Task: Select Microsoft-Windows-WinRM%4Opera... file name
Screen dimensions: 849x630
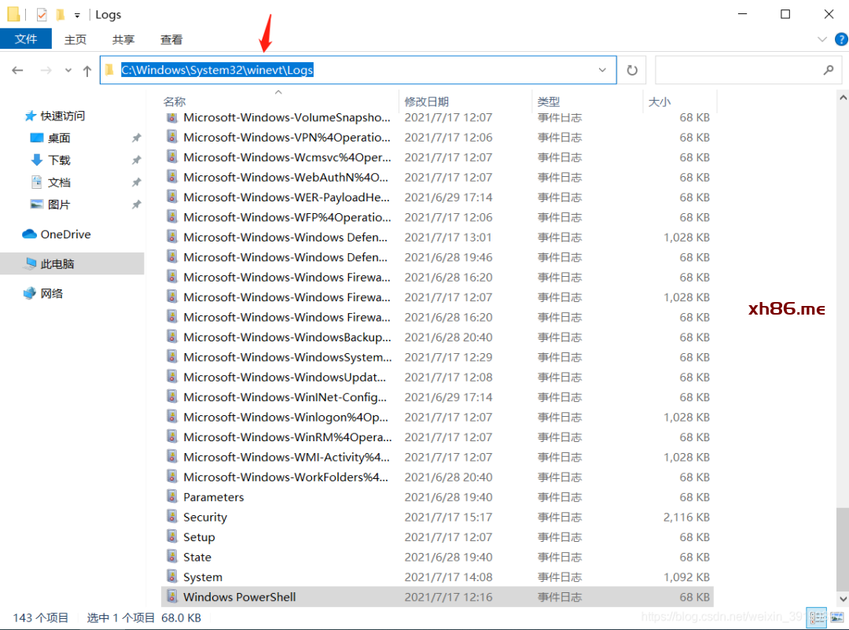Action: [288, 437]
